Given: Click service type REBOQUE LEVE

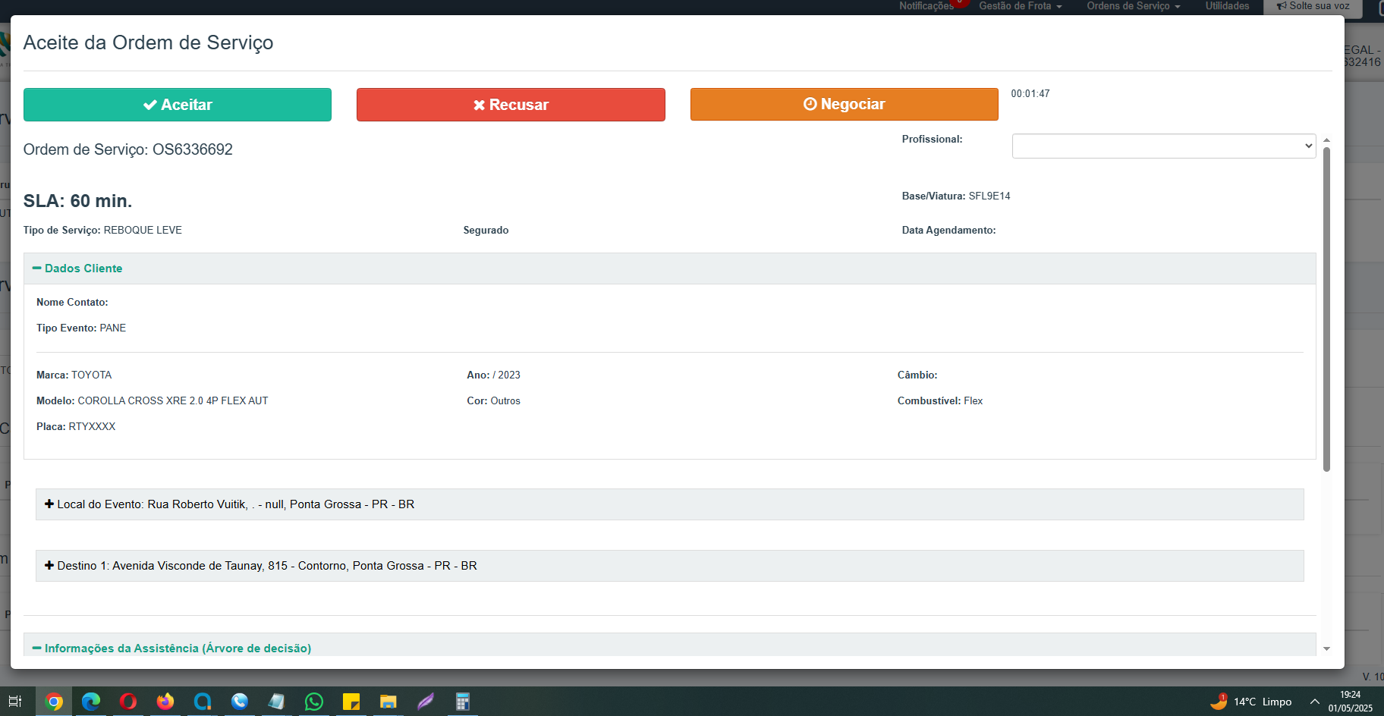Looking at the screenshot, I should coord(143,231).
